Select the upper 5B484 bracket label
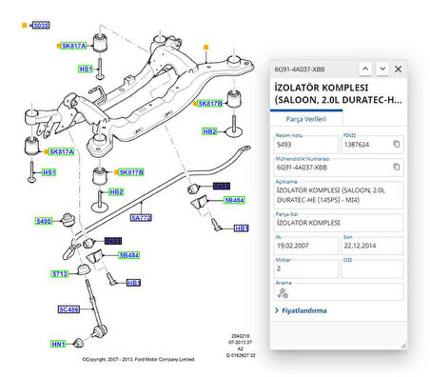Screen dimensions: 430x377 (x=234, y=200)
